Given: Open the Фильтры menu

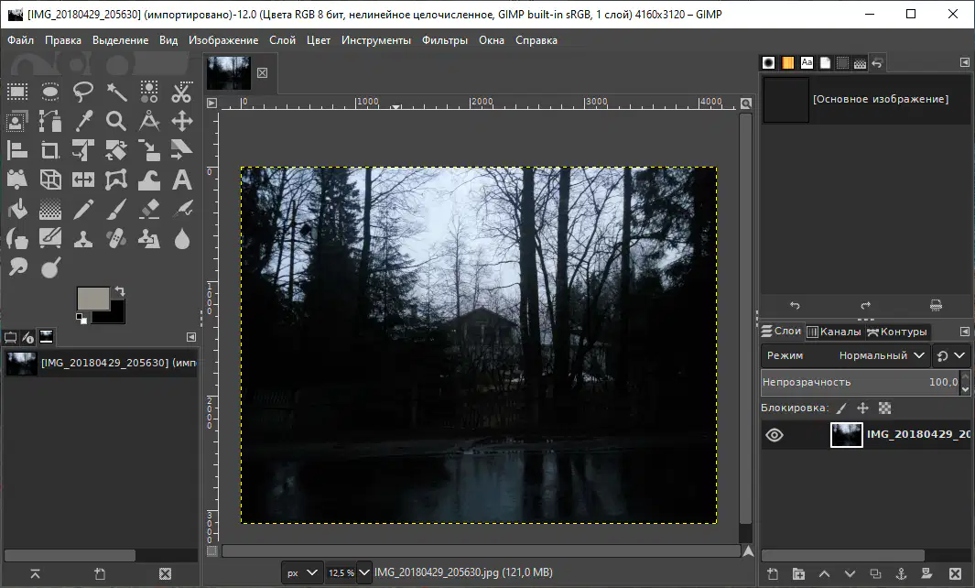Looking at the screenshot, I should 445,40.
